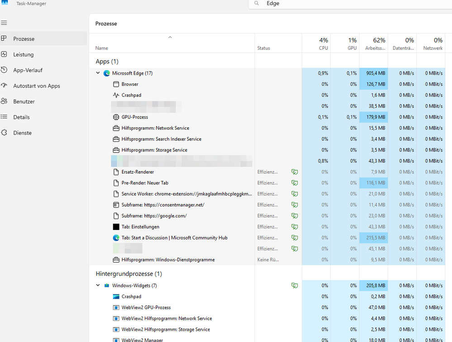This screenshot has height=342, width=452.
Task: Click the efficiency leaf icon for Ersatz-Renderer
Action: pyautogui.click(x=294, y=172)
